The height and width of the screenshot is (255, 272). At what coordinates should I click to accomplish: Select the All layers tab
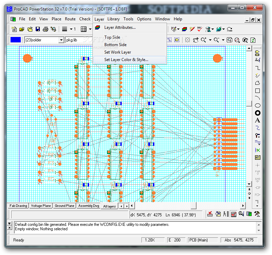(109, 206)
